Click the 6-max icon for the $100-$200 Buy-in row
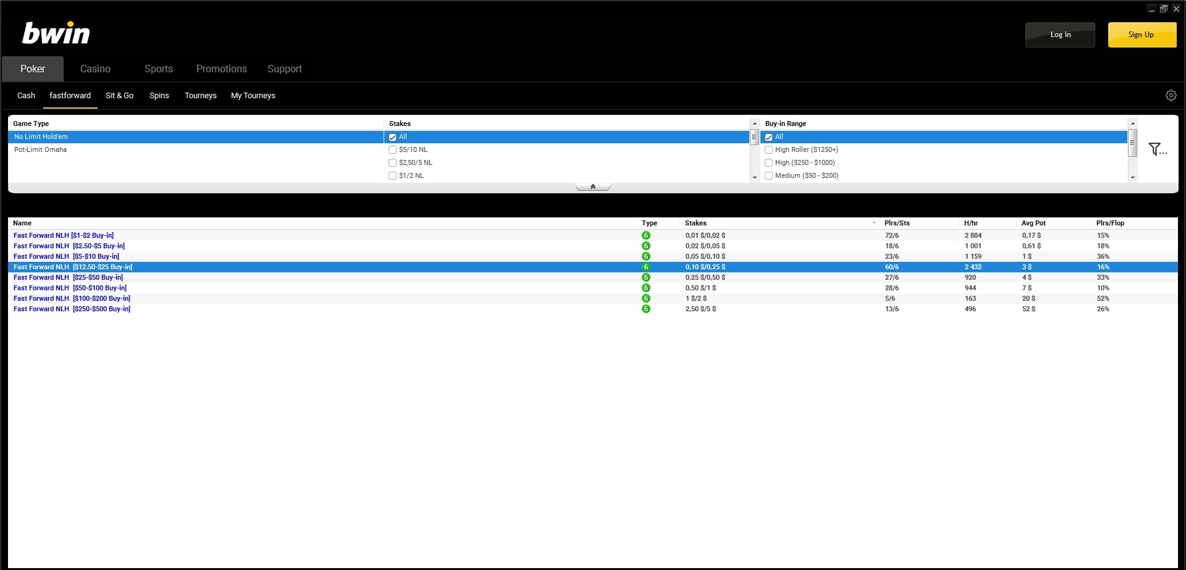1186x570 pixels. [646, 298]
